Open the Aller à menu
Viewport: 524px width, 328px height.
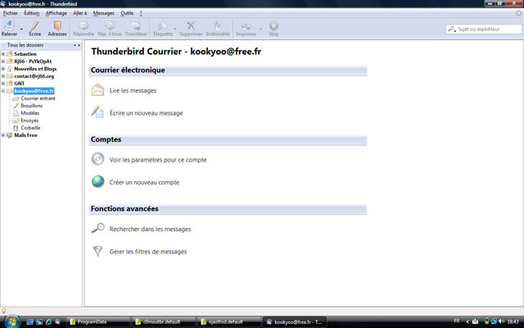tap(80, 13)
